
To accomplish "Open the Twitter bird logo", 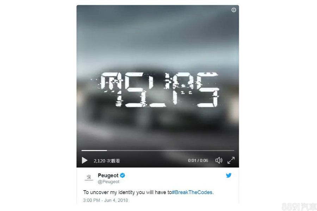I will tap(229, 175).
